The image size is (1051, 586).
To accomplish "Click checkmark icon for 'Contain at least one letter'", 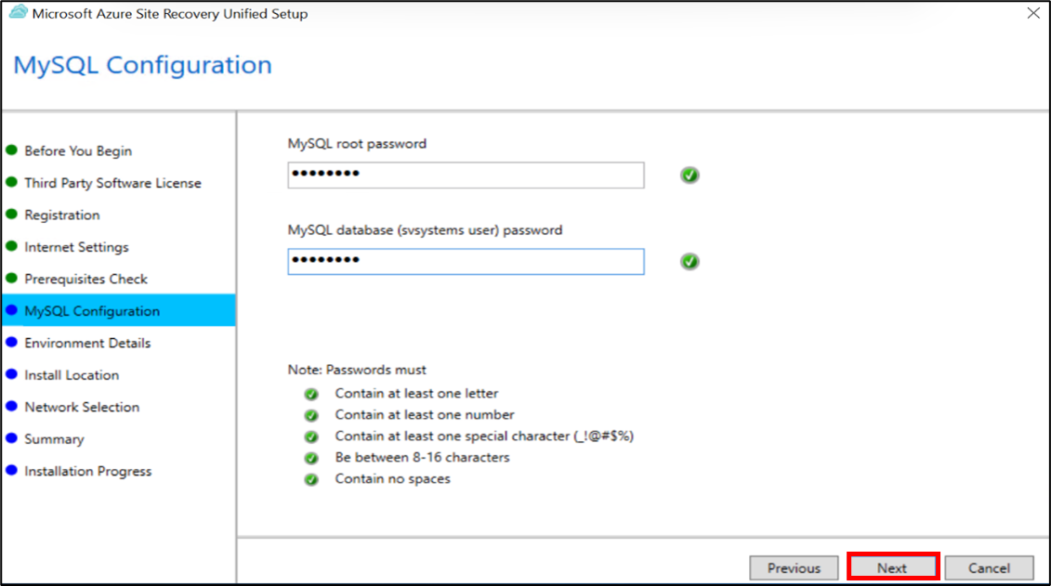I will (x=311, y=394).
